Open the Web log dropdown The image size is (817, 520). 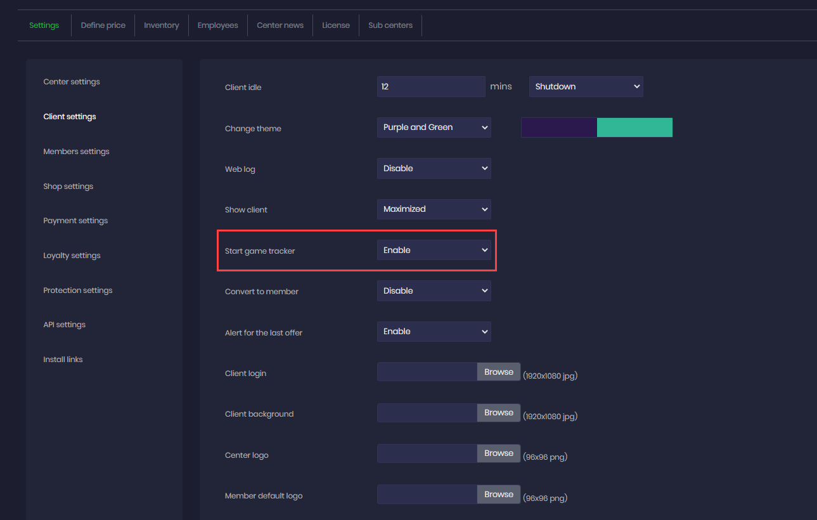[x=434, y=169]
